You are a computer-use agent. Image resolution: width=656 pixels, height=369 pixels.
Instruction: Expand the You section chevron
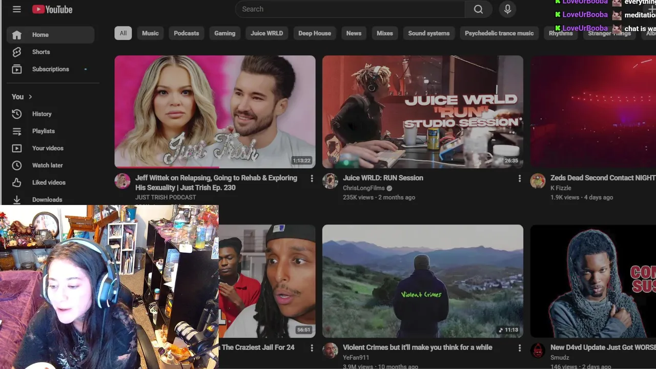[x=30, y=97]
